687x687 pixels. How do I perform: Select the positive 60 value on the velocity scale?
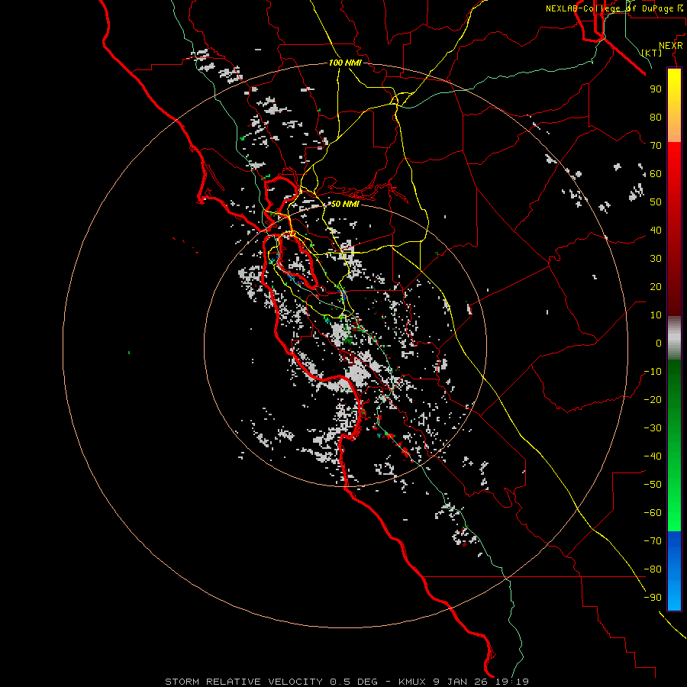coord(656,174)
